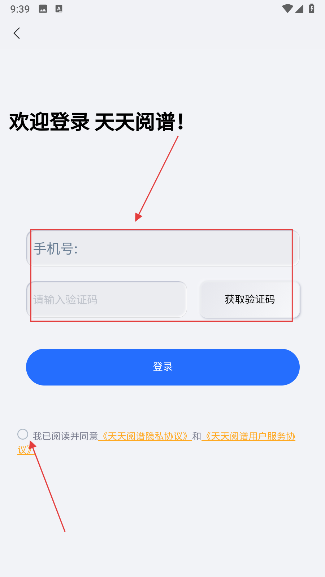Check the agreement consent circle
325x577 pixels.
tap(23, 434)
